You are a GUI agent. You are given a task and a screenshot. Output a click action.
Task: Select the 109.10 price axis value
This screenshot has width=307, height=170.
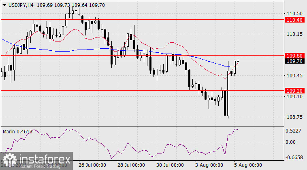pyautogui.click(x=294, y=97)
